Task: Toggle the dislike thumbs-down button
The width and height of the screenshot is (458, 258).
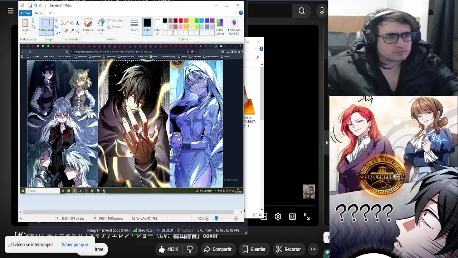Action: coord(190,249)
